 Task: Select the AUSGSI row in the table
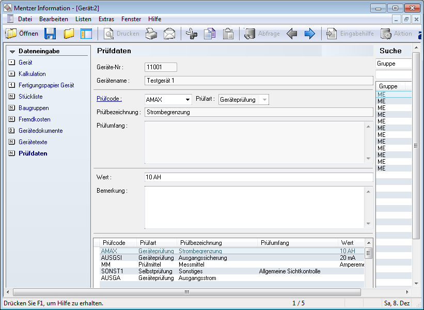pyautogui.click(x=112, y=257)
